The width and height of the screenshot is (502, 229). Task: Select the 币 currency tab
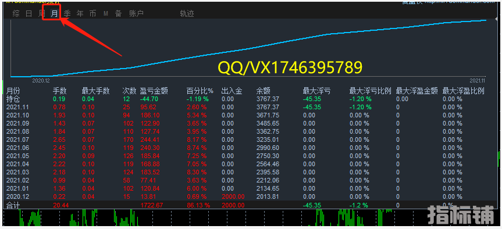[93, 13]
